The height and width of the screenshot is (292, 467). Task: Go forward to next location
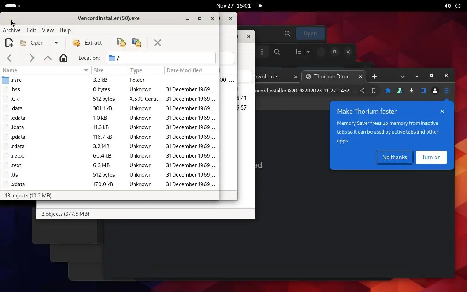point(32,58)
